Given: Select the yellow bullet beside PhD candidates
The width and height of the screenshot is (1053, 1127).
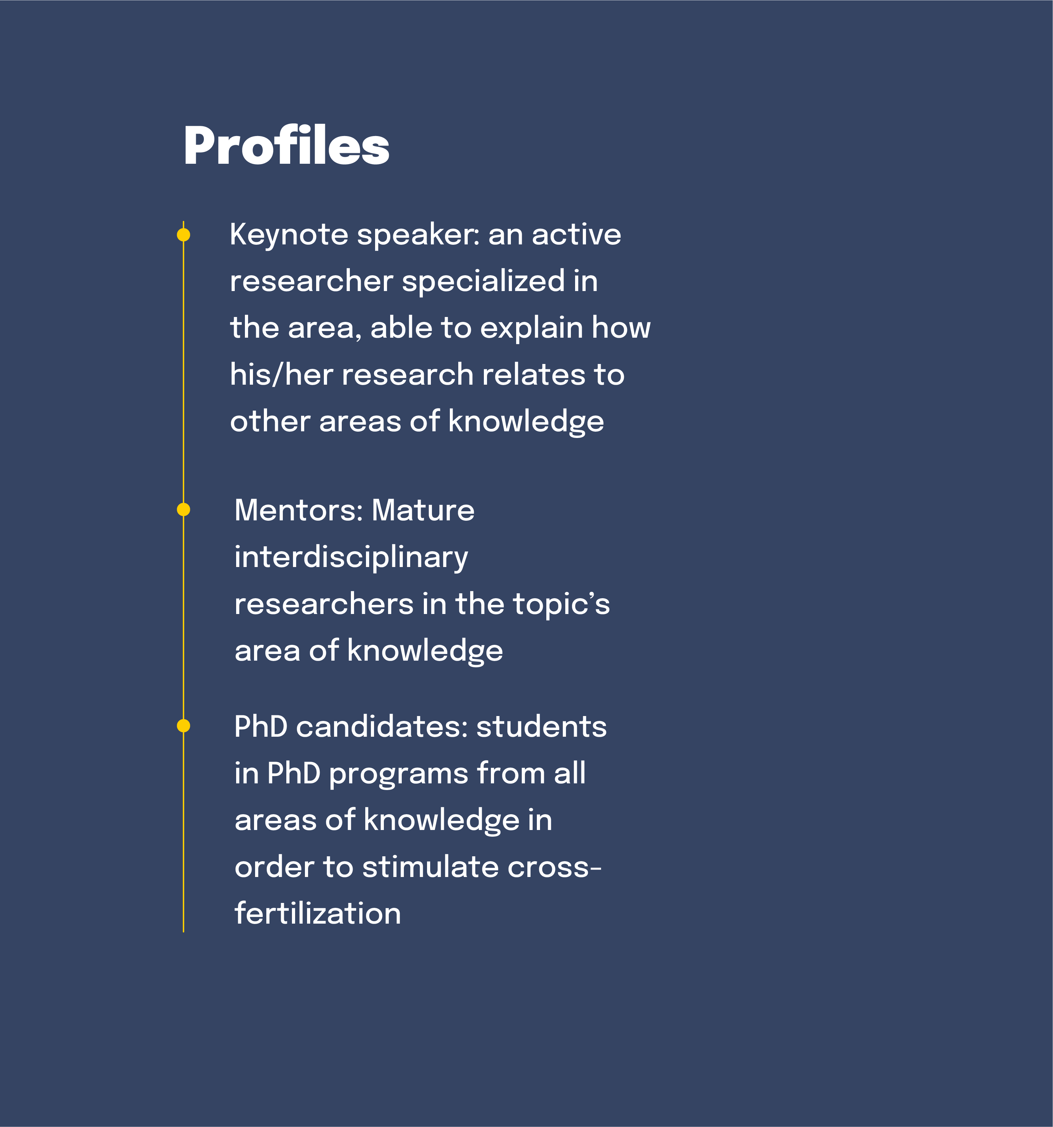Looking at the screenshot, I should point(183,726).
